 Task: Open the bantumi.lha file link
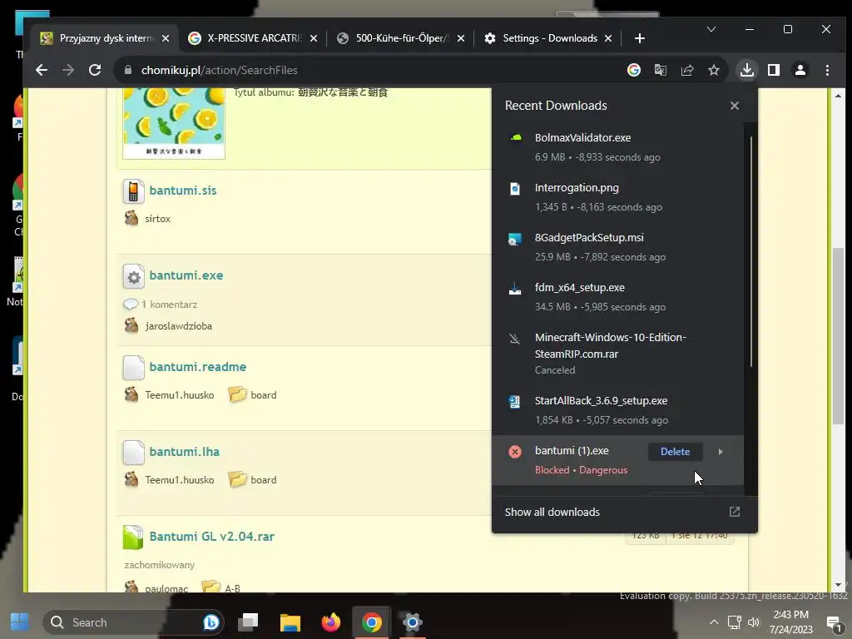tap(185, 452)
